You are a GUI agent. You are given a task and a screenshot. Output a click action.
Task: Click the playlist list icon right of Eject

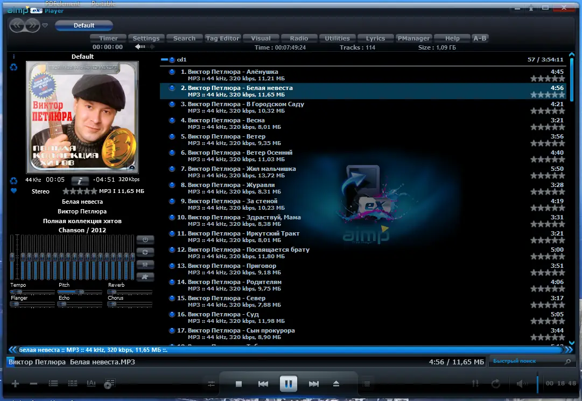pyautogui.click(x=366, y=384)
